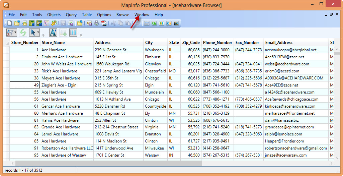Click the Print to PDF icon
343x176 pixels.
point(104,23)
